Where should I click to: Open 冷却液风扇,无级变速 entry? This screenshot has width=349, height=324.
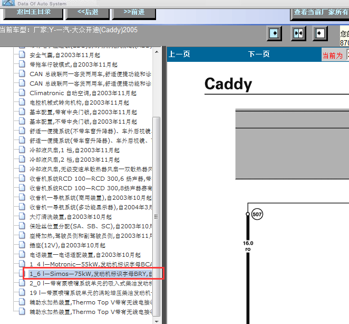click(91, 169)
